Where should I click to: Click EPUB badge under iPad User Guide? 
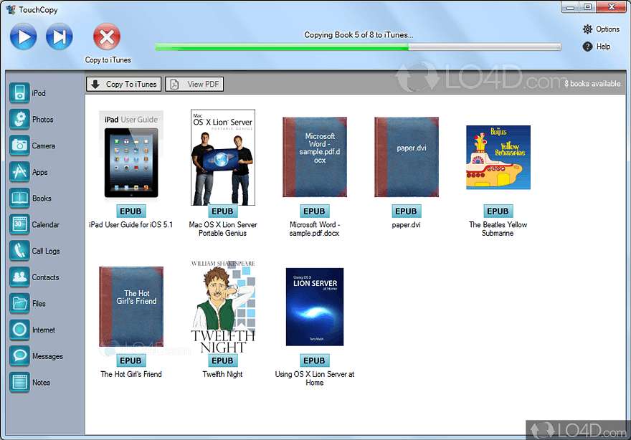[x=131, y=211]
